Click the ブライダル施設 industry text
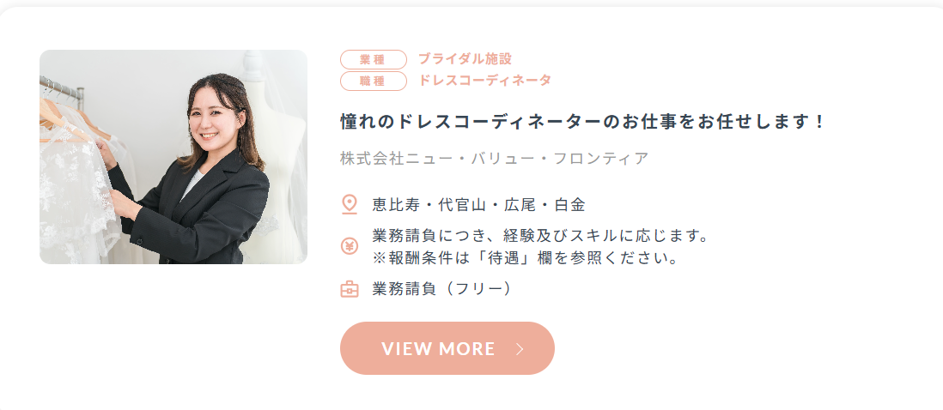 (465, 59)
